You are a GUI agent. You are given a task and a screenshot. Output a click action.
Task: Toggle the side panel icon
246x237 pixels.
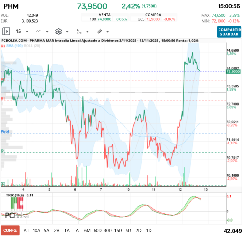(x=6, y=32)
